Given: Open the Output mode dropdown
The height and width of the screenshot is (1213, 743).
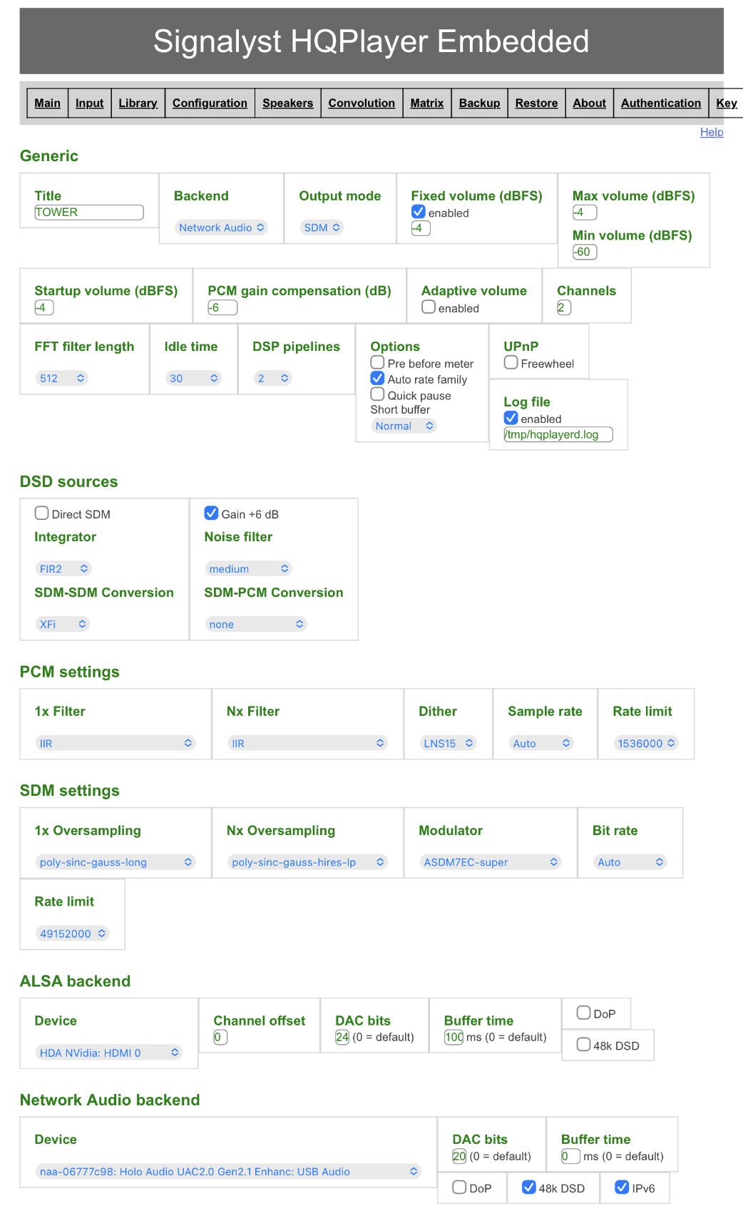Looking at the screenshot, I should [x=322, y=227].
